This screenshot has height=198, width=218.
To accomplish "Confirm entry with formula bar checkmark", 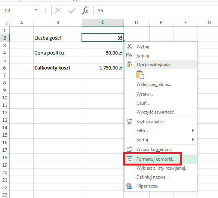I will 72,11.
